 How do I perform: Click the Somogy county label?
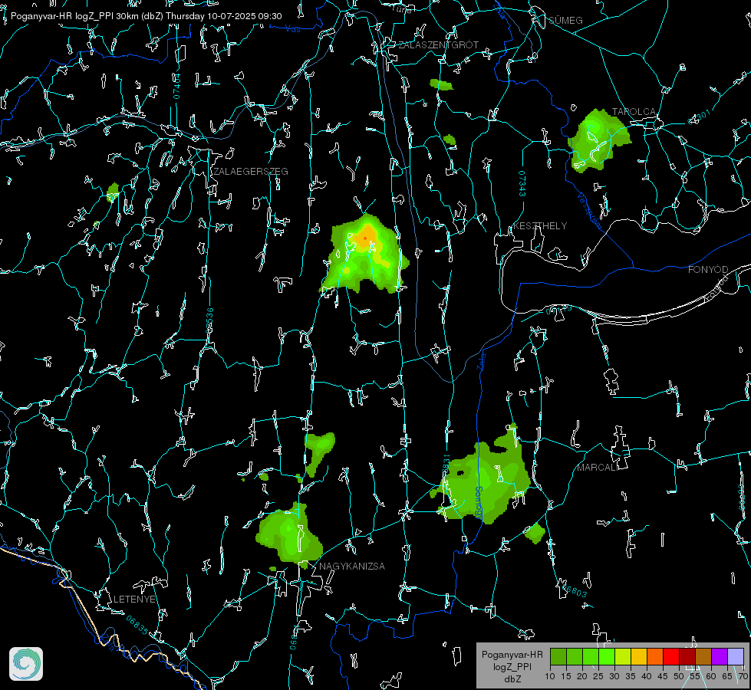click(478, 503)
